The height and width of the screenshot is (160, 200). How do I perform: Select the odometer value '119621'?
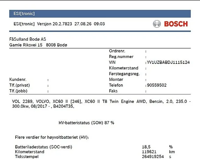click(x=149, y=152)
